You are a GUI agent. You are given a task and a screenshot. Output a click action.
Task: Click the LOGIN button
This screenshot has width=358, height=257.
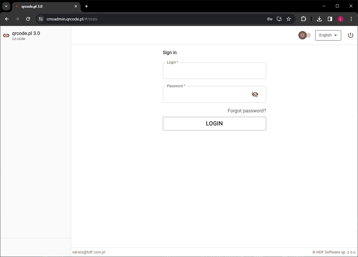[214, 123]
